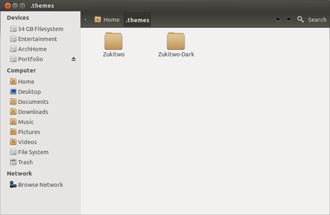Image resolution: width=330 pixels, height=215 pixels.
Task: Open the ArchHome drive
Action: tap(32, 49)
